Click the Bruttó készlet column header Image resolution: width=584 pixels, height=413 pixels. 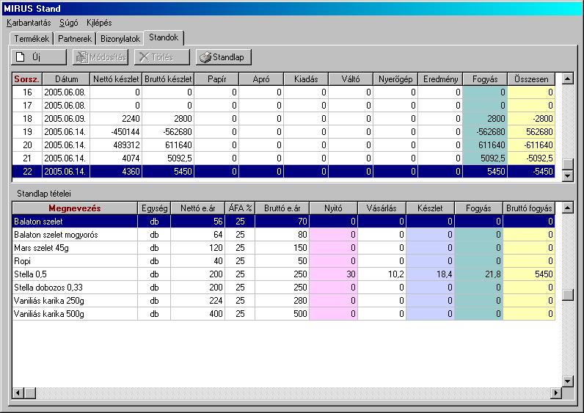point(168,79)
